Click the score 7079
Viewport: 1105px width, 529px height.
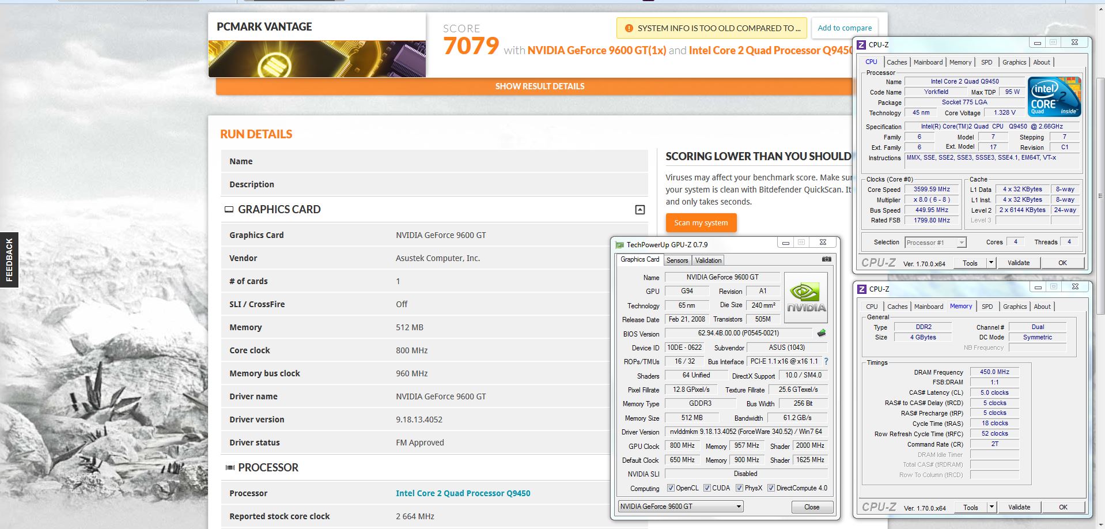click(x=471, y=46)
